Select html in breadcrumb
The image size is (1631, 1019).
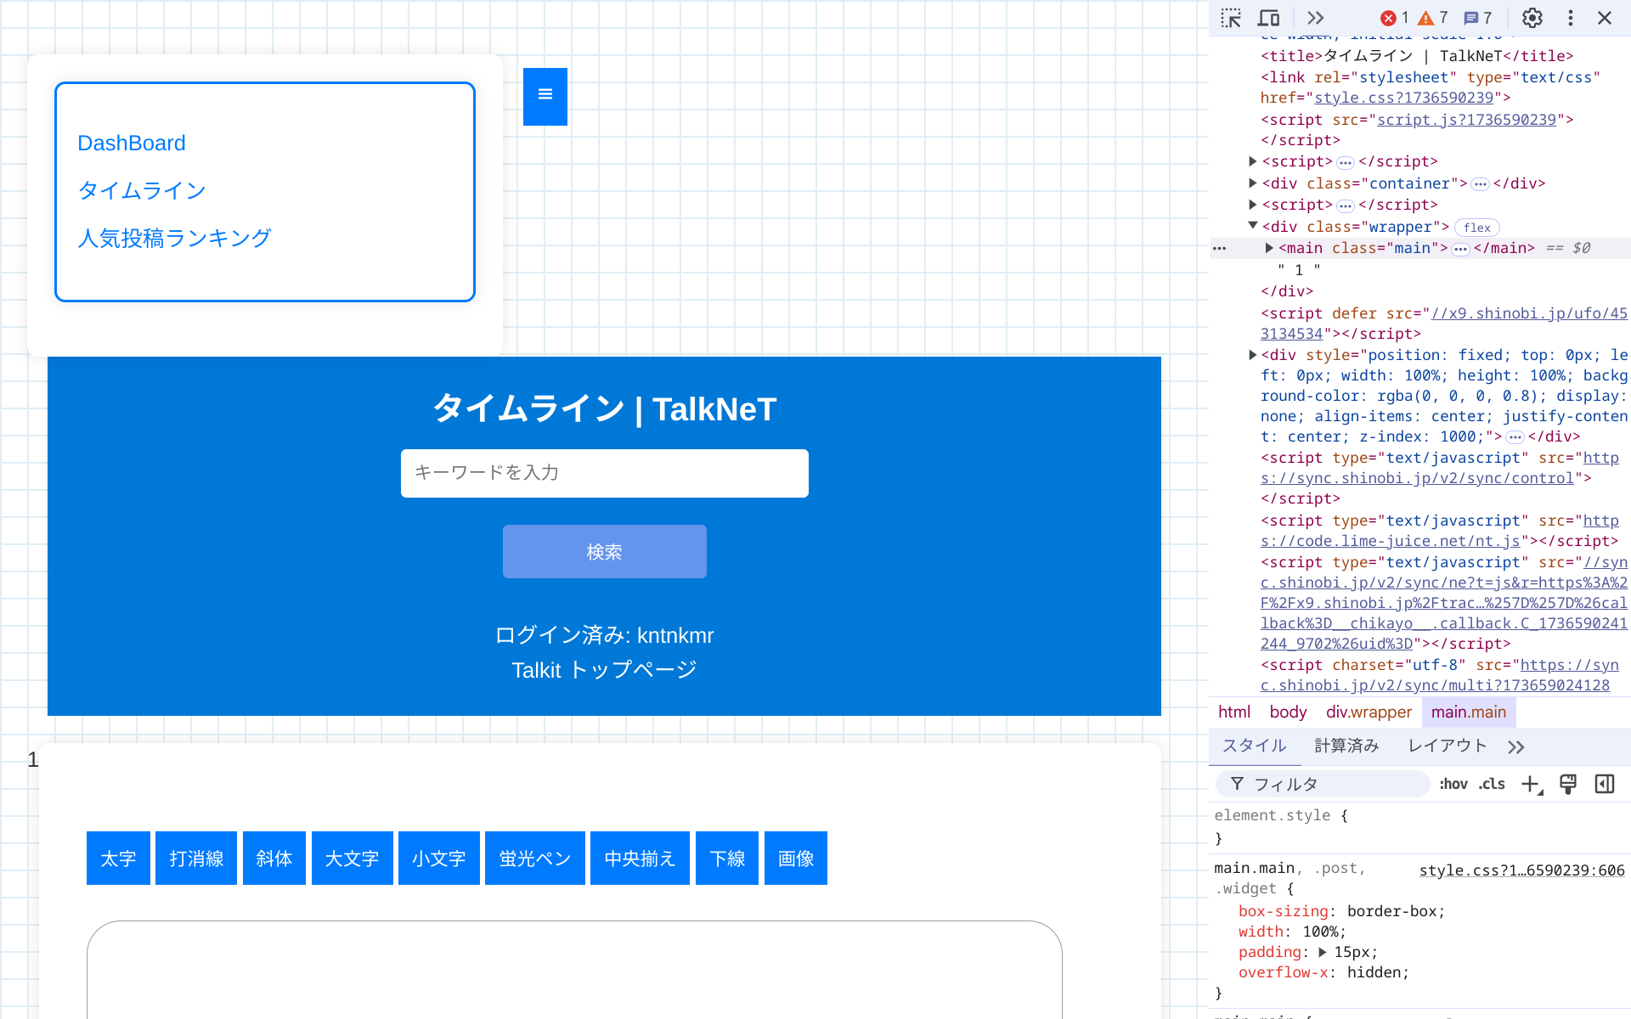1234,712
